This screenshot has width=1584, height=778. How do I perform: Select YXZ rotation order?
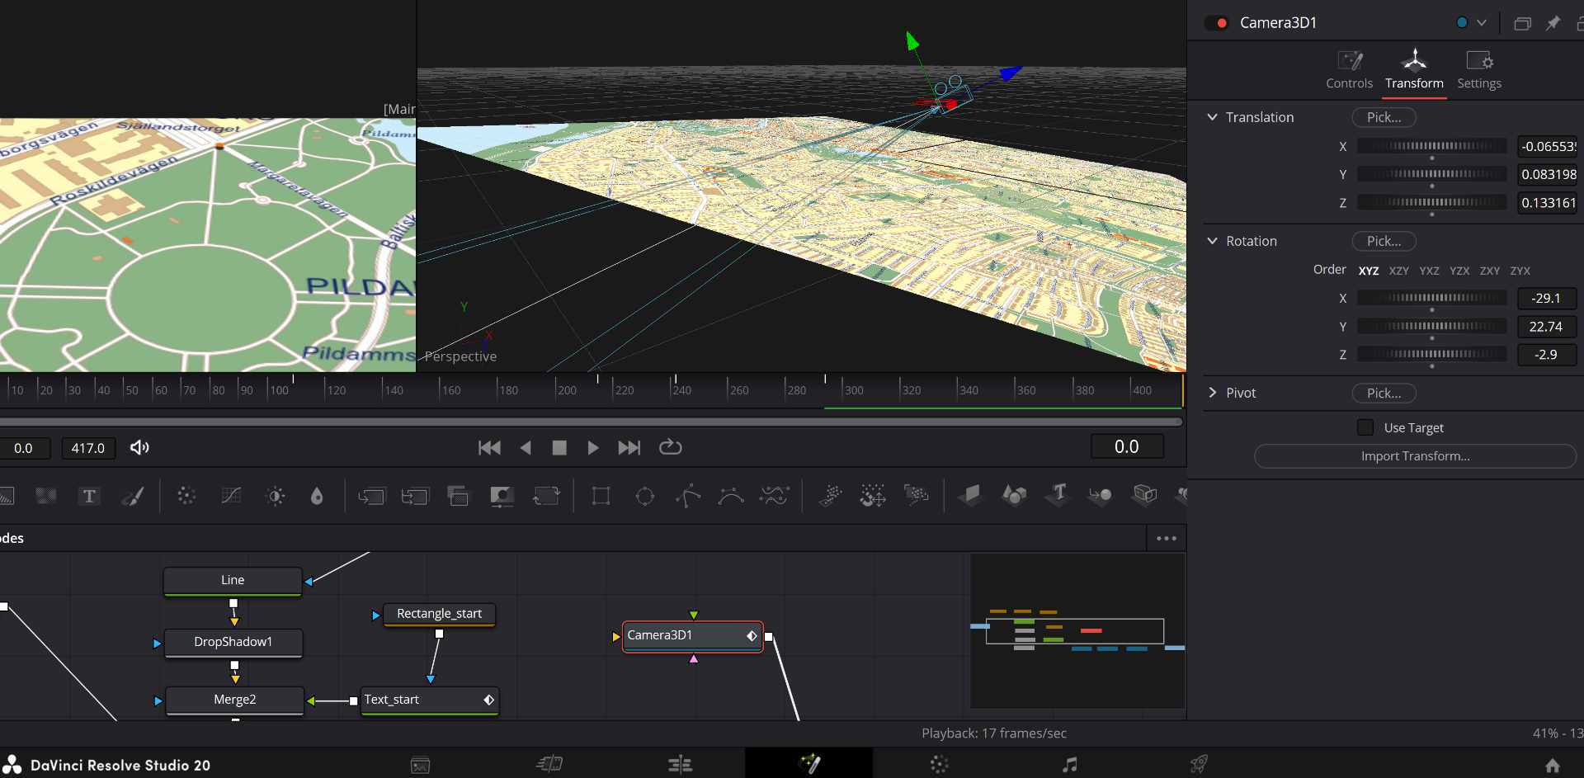tap(1429, 271)
